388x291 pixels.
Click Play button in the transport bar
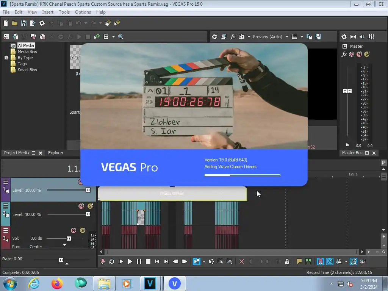[x=130, y=261]
